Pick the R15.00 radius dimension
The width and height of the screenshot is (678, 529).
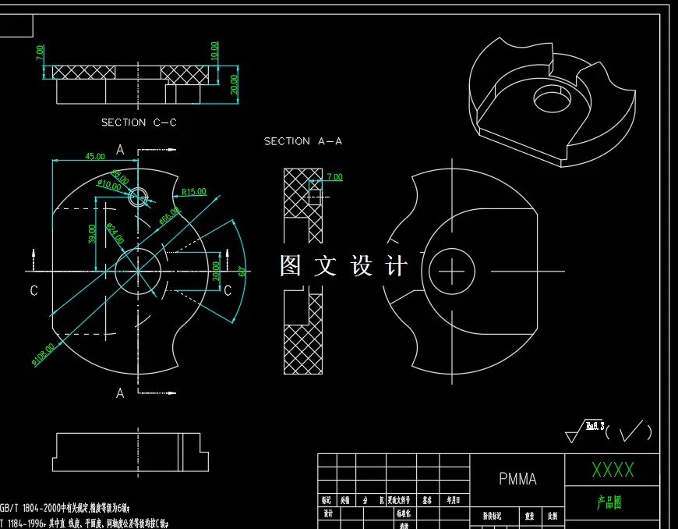(194, 191)
